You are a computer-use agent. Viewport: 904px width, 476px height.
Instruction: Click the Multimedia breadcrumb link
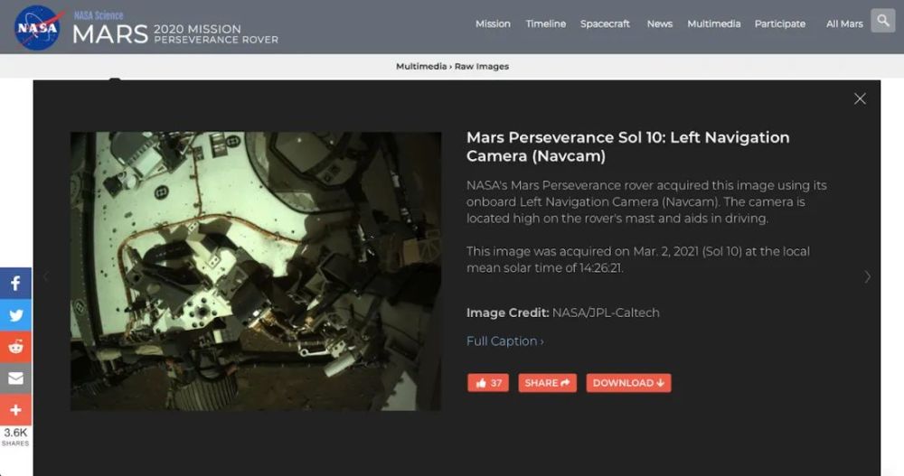[421, 66]
